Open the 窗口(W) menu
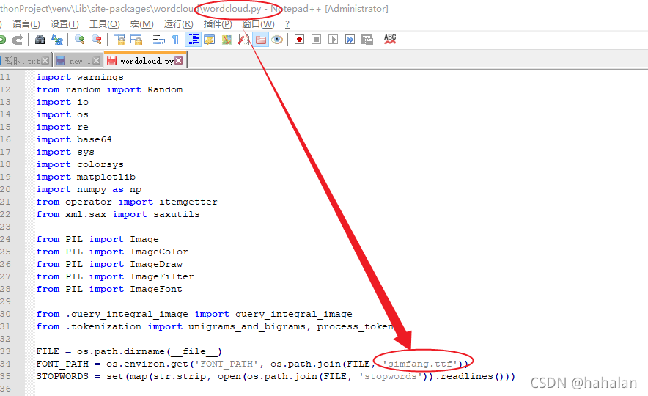Screen dimensions: 648x396 pyautogui.click(x=258, y=24)
